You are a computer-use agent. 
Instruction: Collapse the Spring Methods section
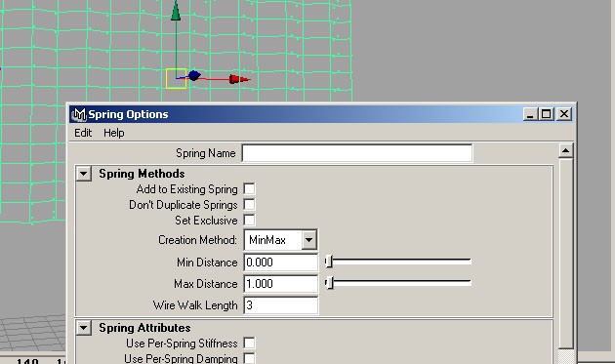pyautogui.click(x=84, y=174)
